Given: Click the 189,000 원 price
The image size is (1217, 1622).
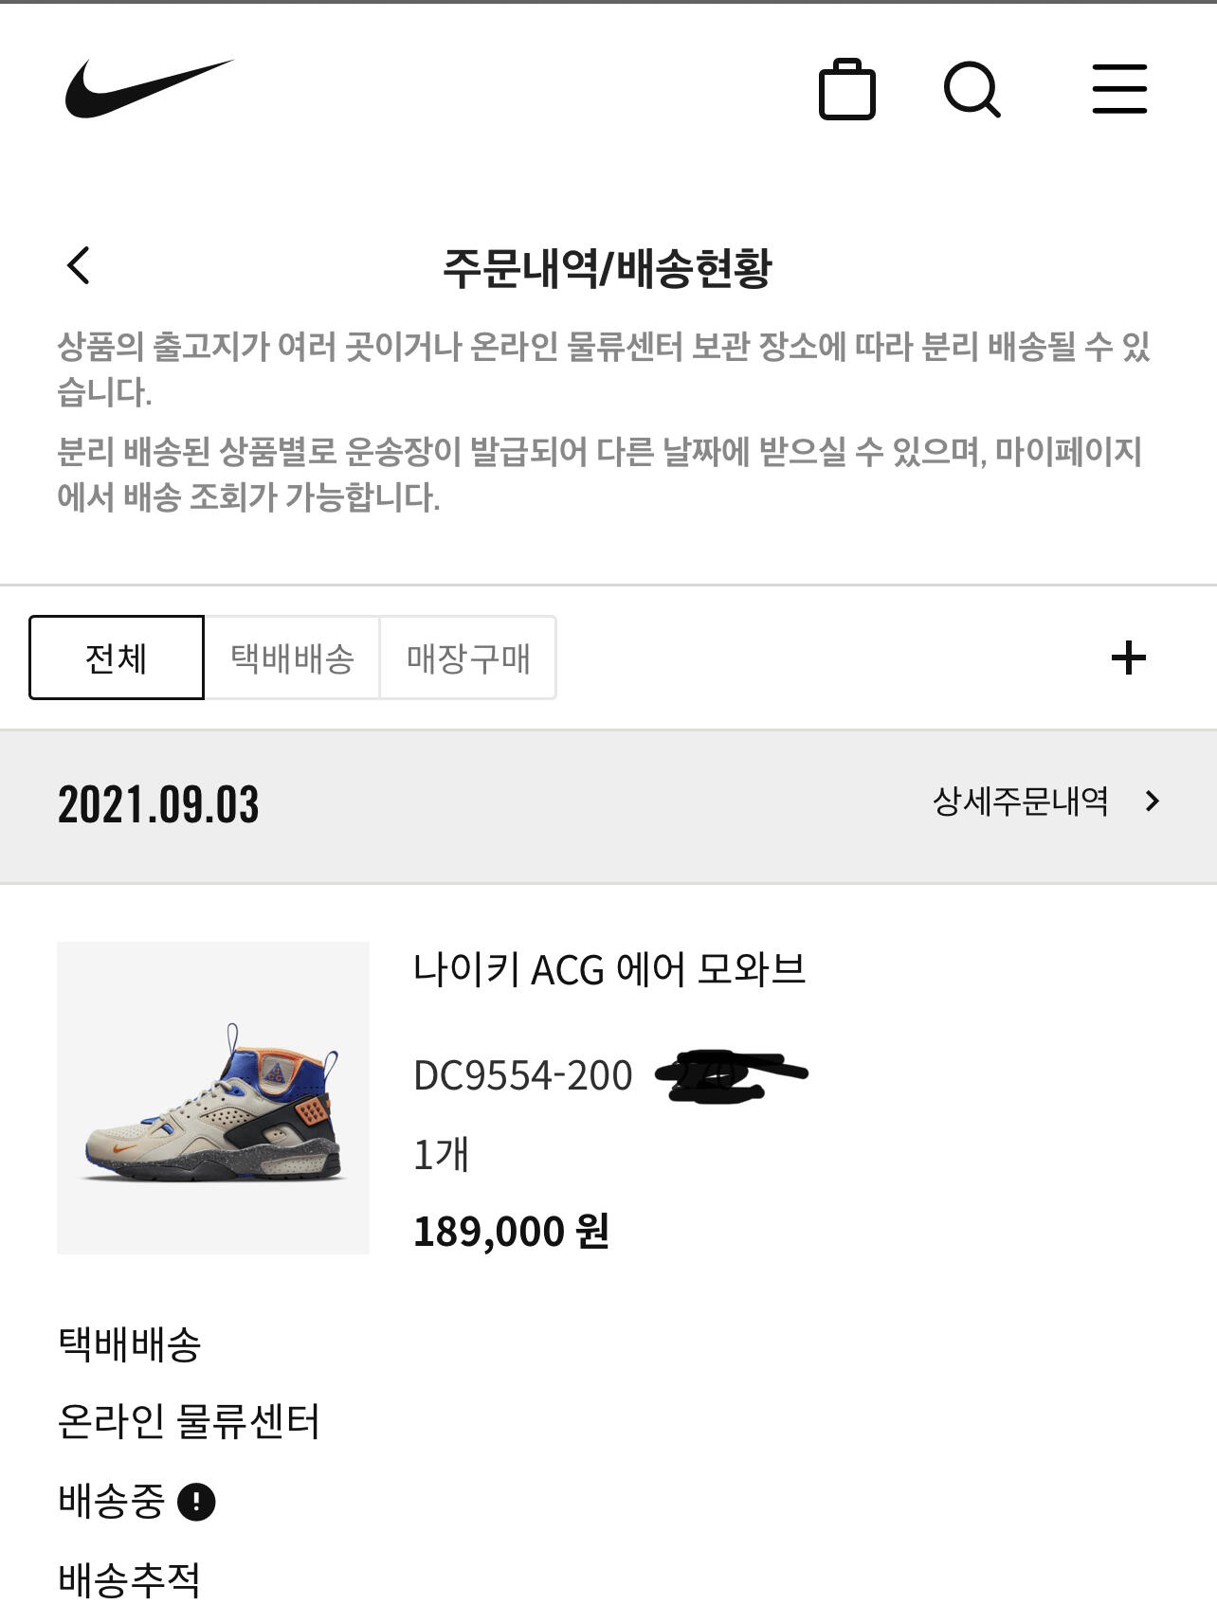Looking at the screenshot, I should [511, 1231].
